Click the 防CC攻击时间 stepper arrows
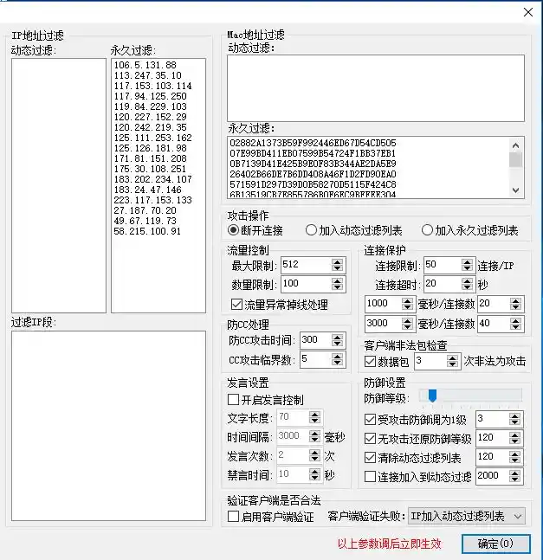The width and height of the screenshot is (543, 560). (x=337, y=340)
